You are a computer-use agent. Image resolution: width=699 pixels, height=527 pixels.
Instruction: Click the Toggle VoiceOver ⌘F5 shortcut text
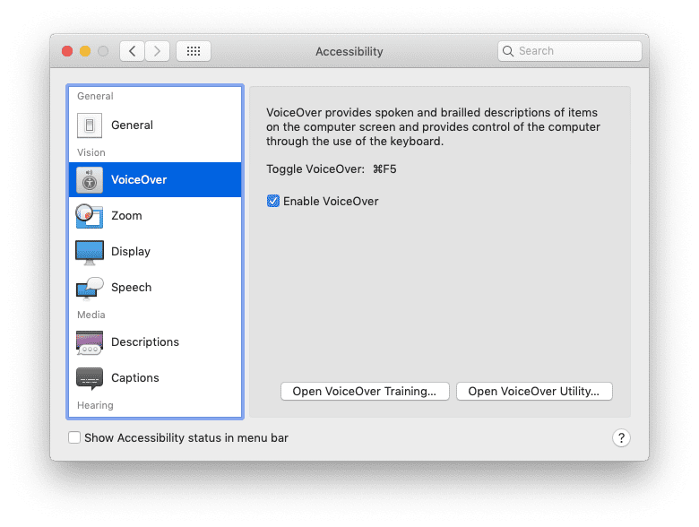tap(332, 169)
